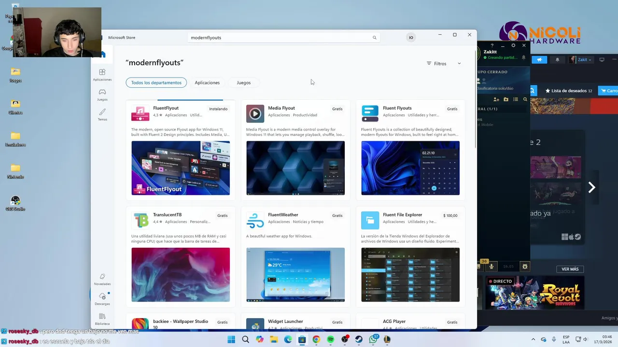Viewport: 618px width, 347px height.
Task: Click Steam announcements megaphone button
Action: 539,60
